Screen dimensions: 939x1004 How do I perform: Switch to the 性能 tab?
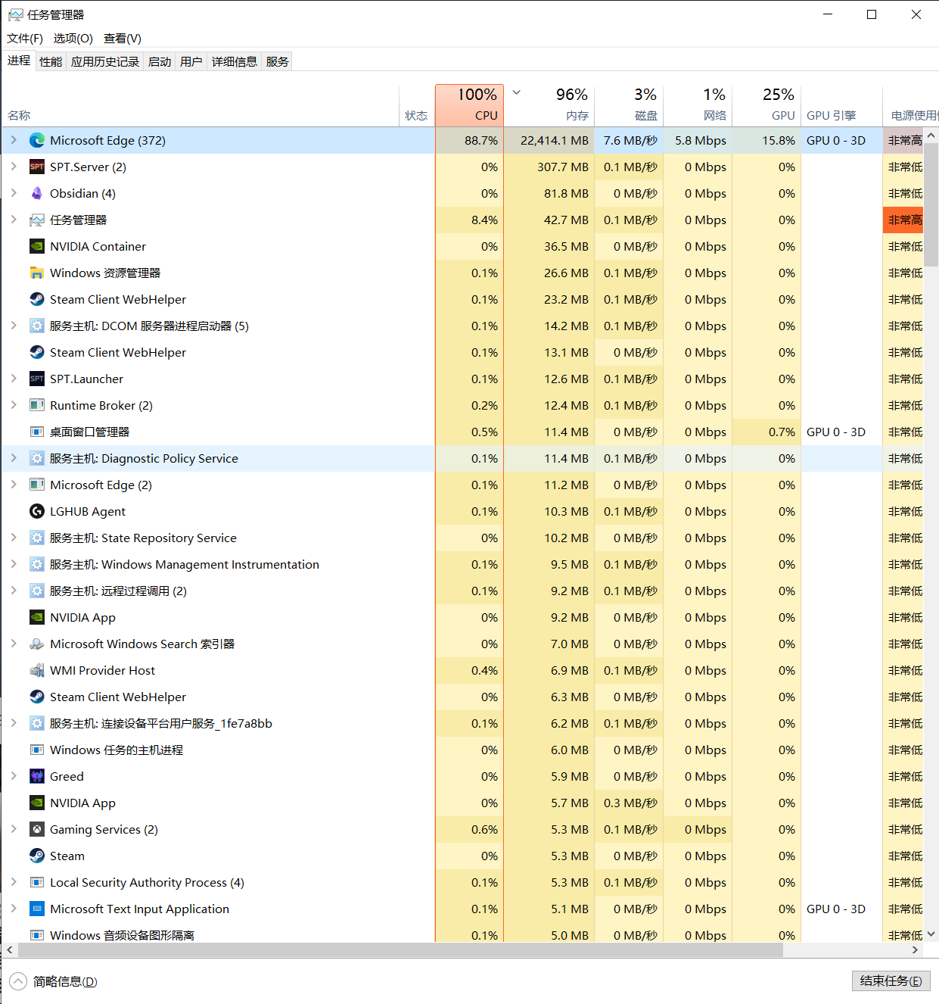tap(51, 61)
